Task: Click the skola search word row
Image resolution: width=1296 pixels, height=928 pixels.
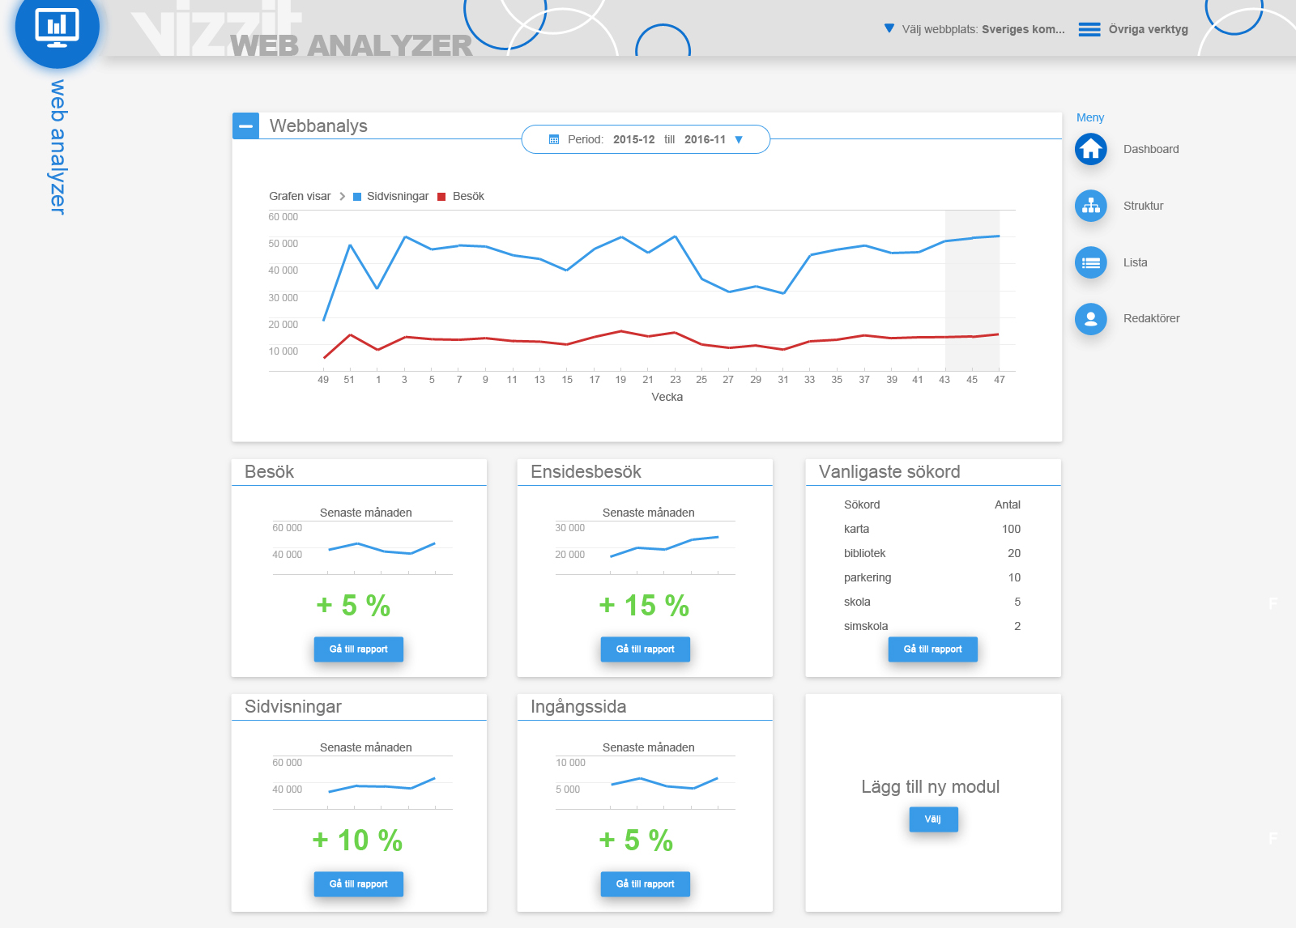Action: [932, 602]
